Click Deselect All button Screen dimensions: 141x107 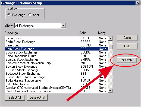[x=37, y=97]
